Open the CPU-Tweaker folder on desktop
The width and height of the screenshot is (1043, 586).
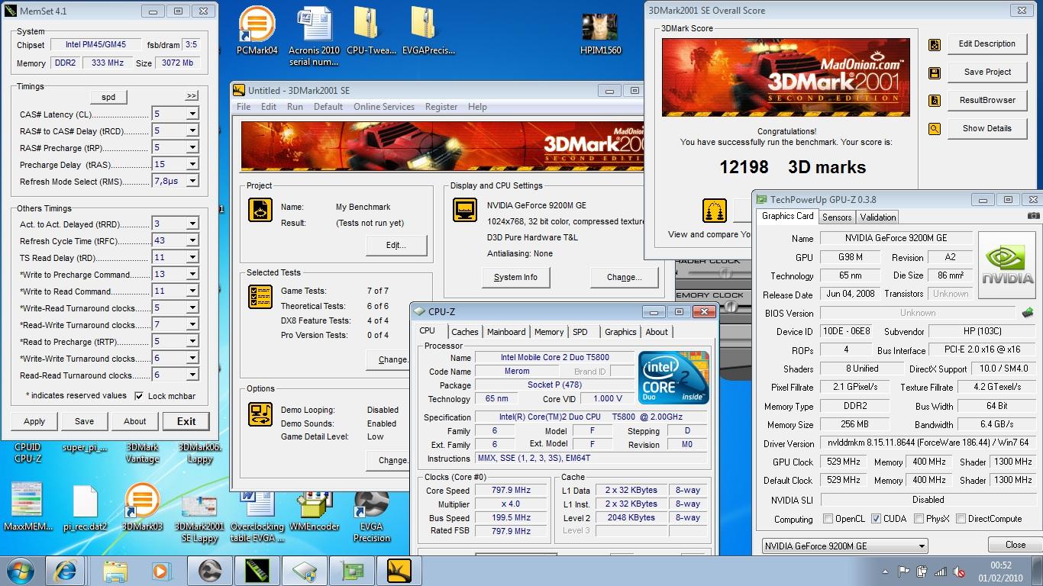(x=371, y=31)
